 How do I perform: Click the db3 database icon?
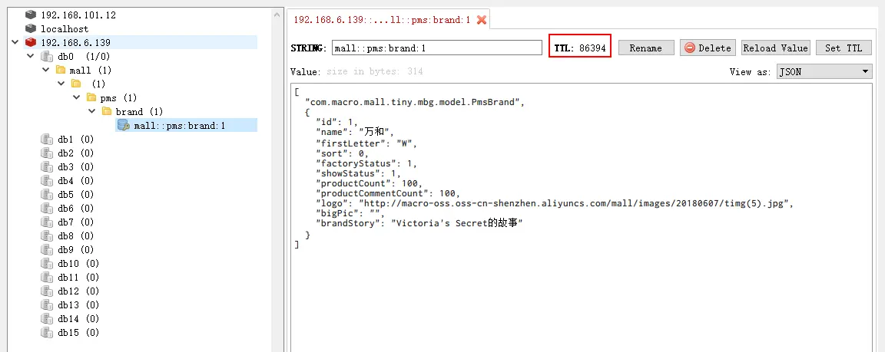pos(47,166)
